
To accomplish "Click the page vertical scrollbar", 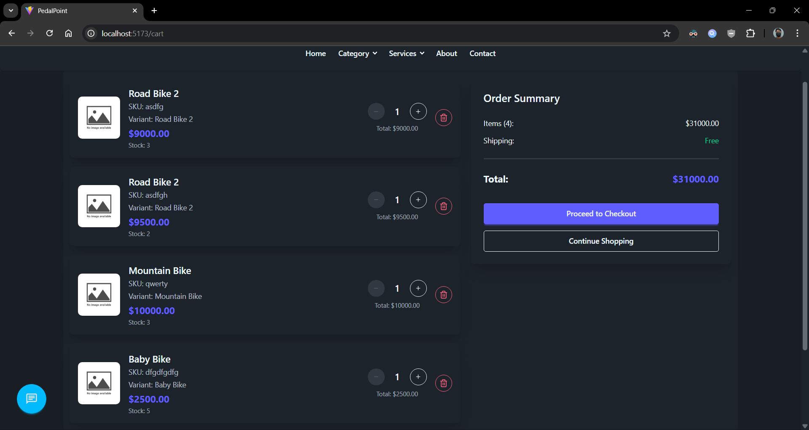I will pyautogui.click(x=804, y=215).
